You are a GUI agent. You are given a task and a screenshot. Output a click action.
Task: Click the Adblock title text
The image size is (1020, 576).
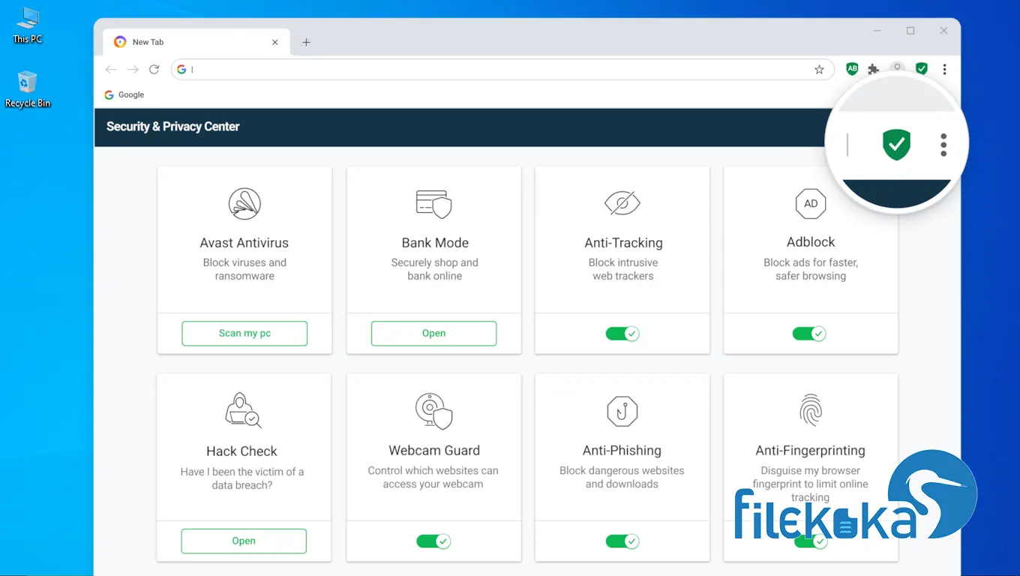pos(811,242)
